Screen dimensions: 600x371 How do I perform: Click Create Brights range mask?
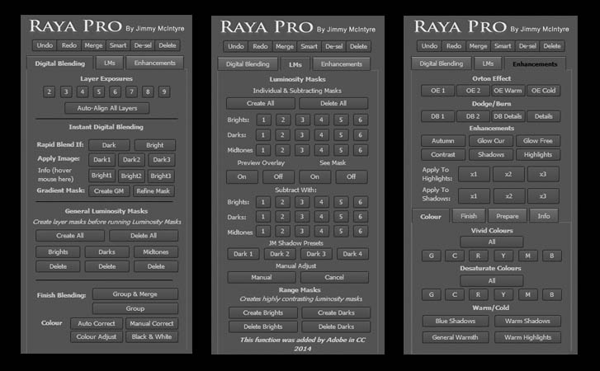click(x=263, y=312)
